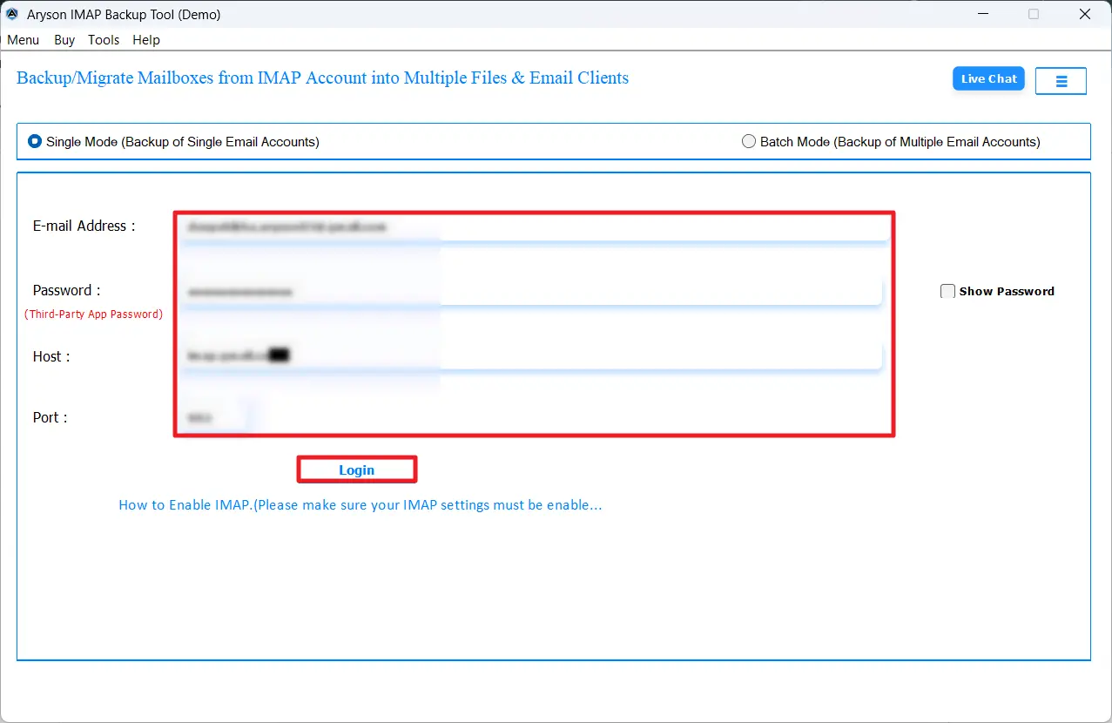The height and width of the screenshot is (723, 1112).
Task: Click the Login button
Action: [357, 470]
